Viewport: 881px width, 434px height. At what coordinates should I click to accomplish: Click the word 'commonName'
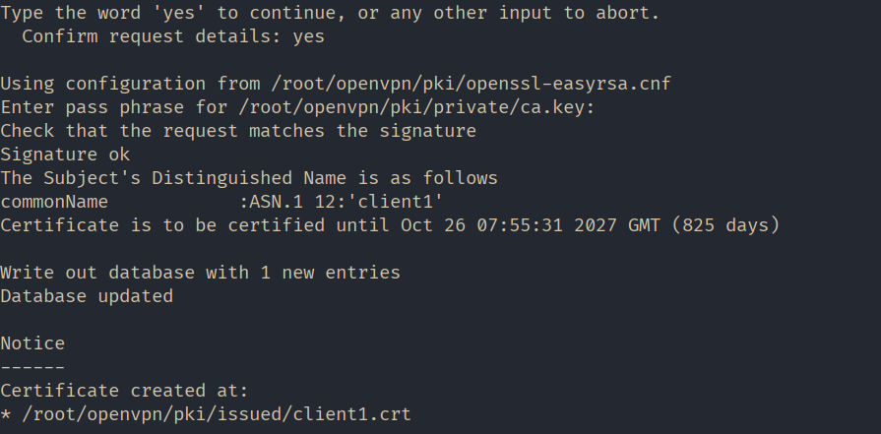pyautogui.click(x=54, y=202)
